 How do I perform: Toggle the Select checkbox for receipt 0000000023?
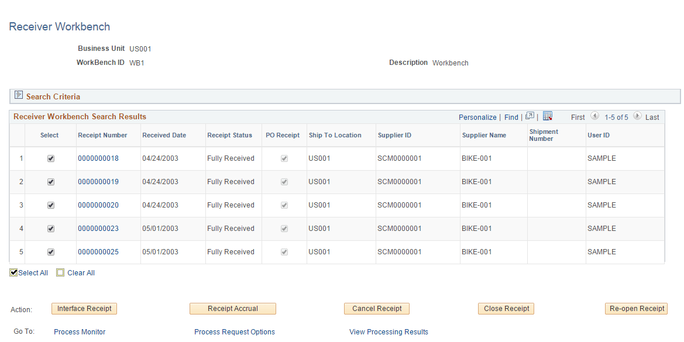pos(51,229)
